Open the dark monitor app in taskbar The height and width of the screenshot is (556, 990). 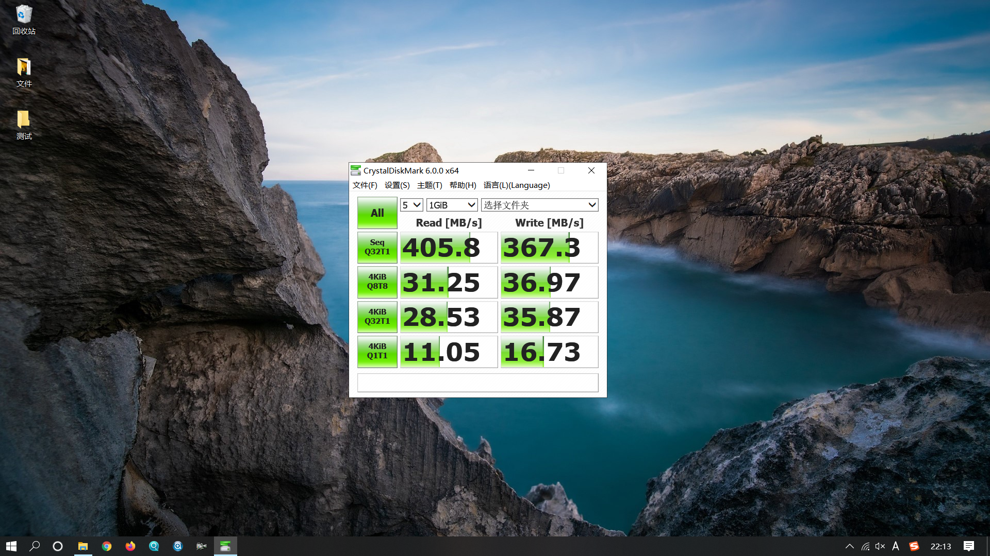click(x=202, y=546)
